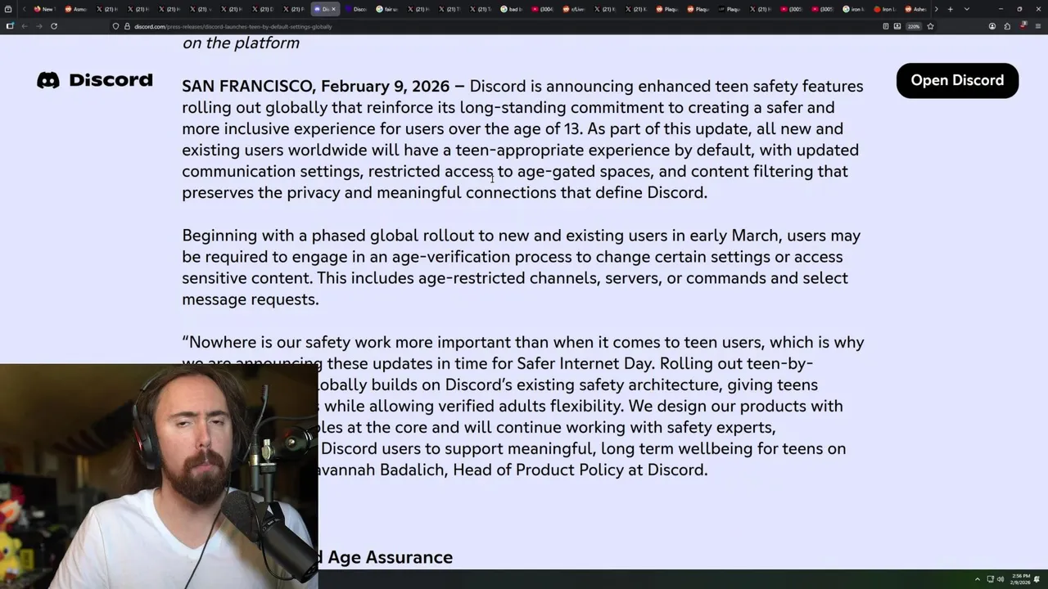Reload the Discord press release page
The width and height of the screenshot is (1048, 589).
point(54,26)
